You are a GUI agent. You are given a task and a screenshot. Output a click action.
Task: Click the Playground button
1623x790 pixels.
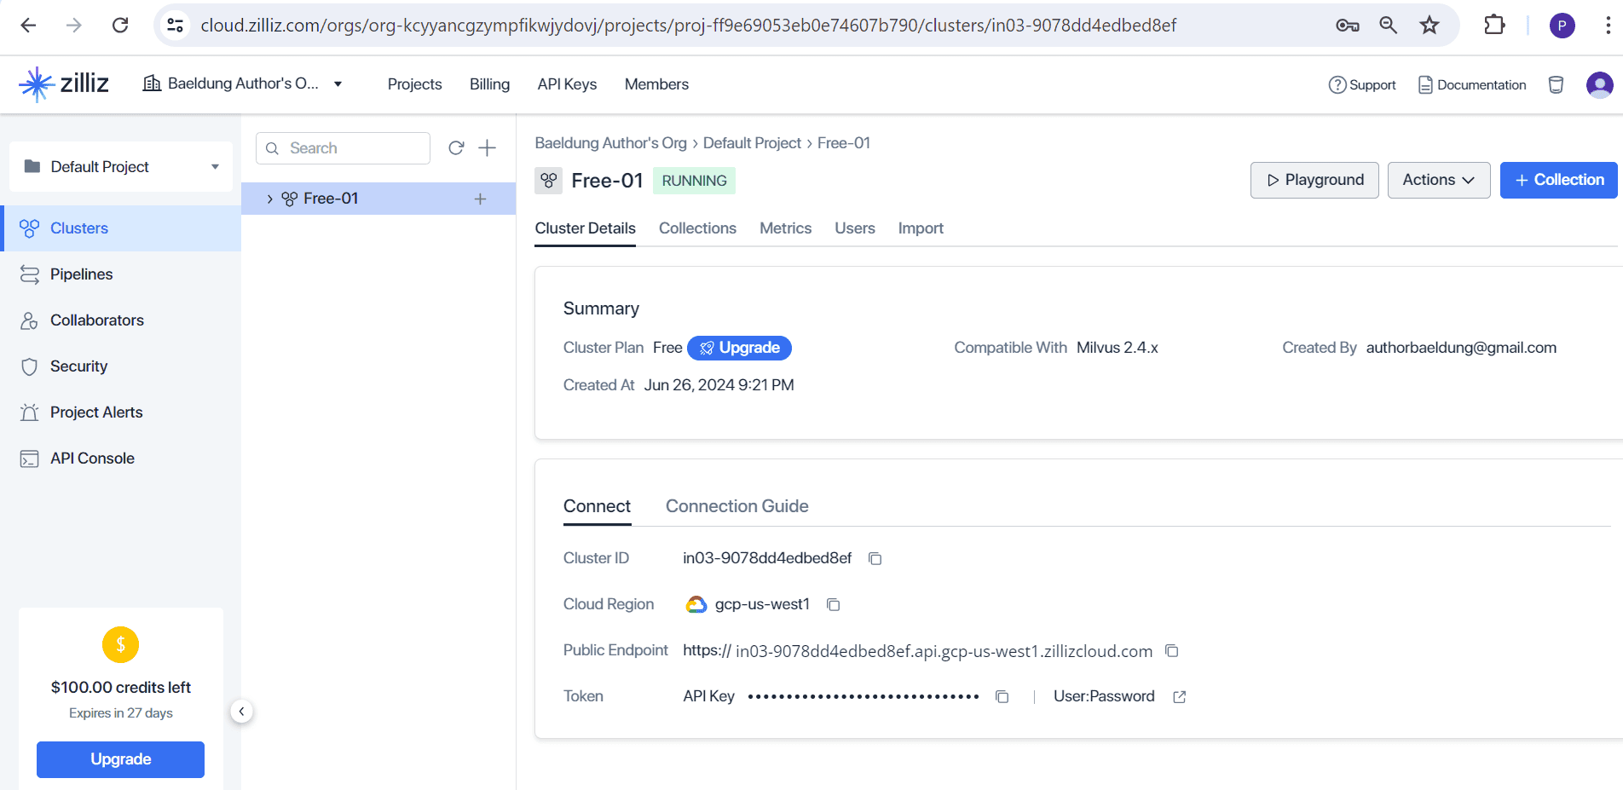(1314, 180)
